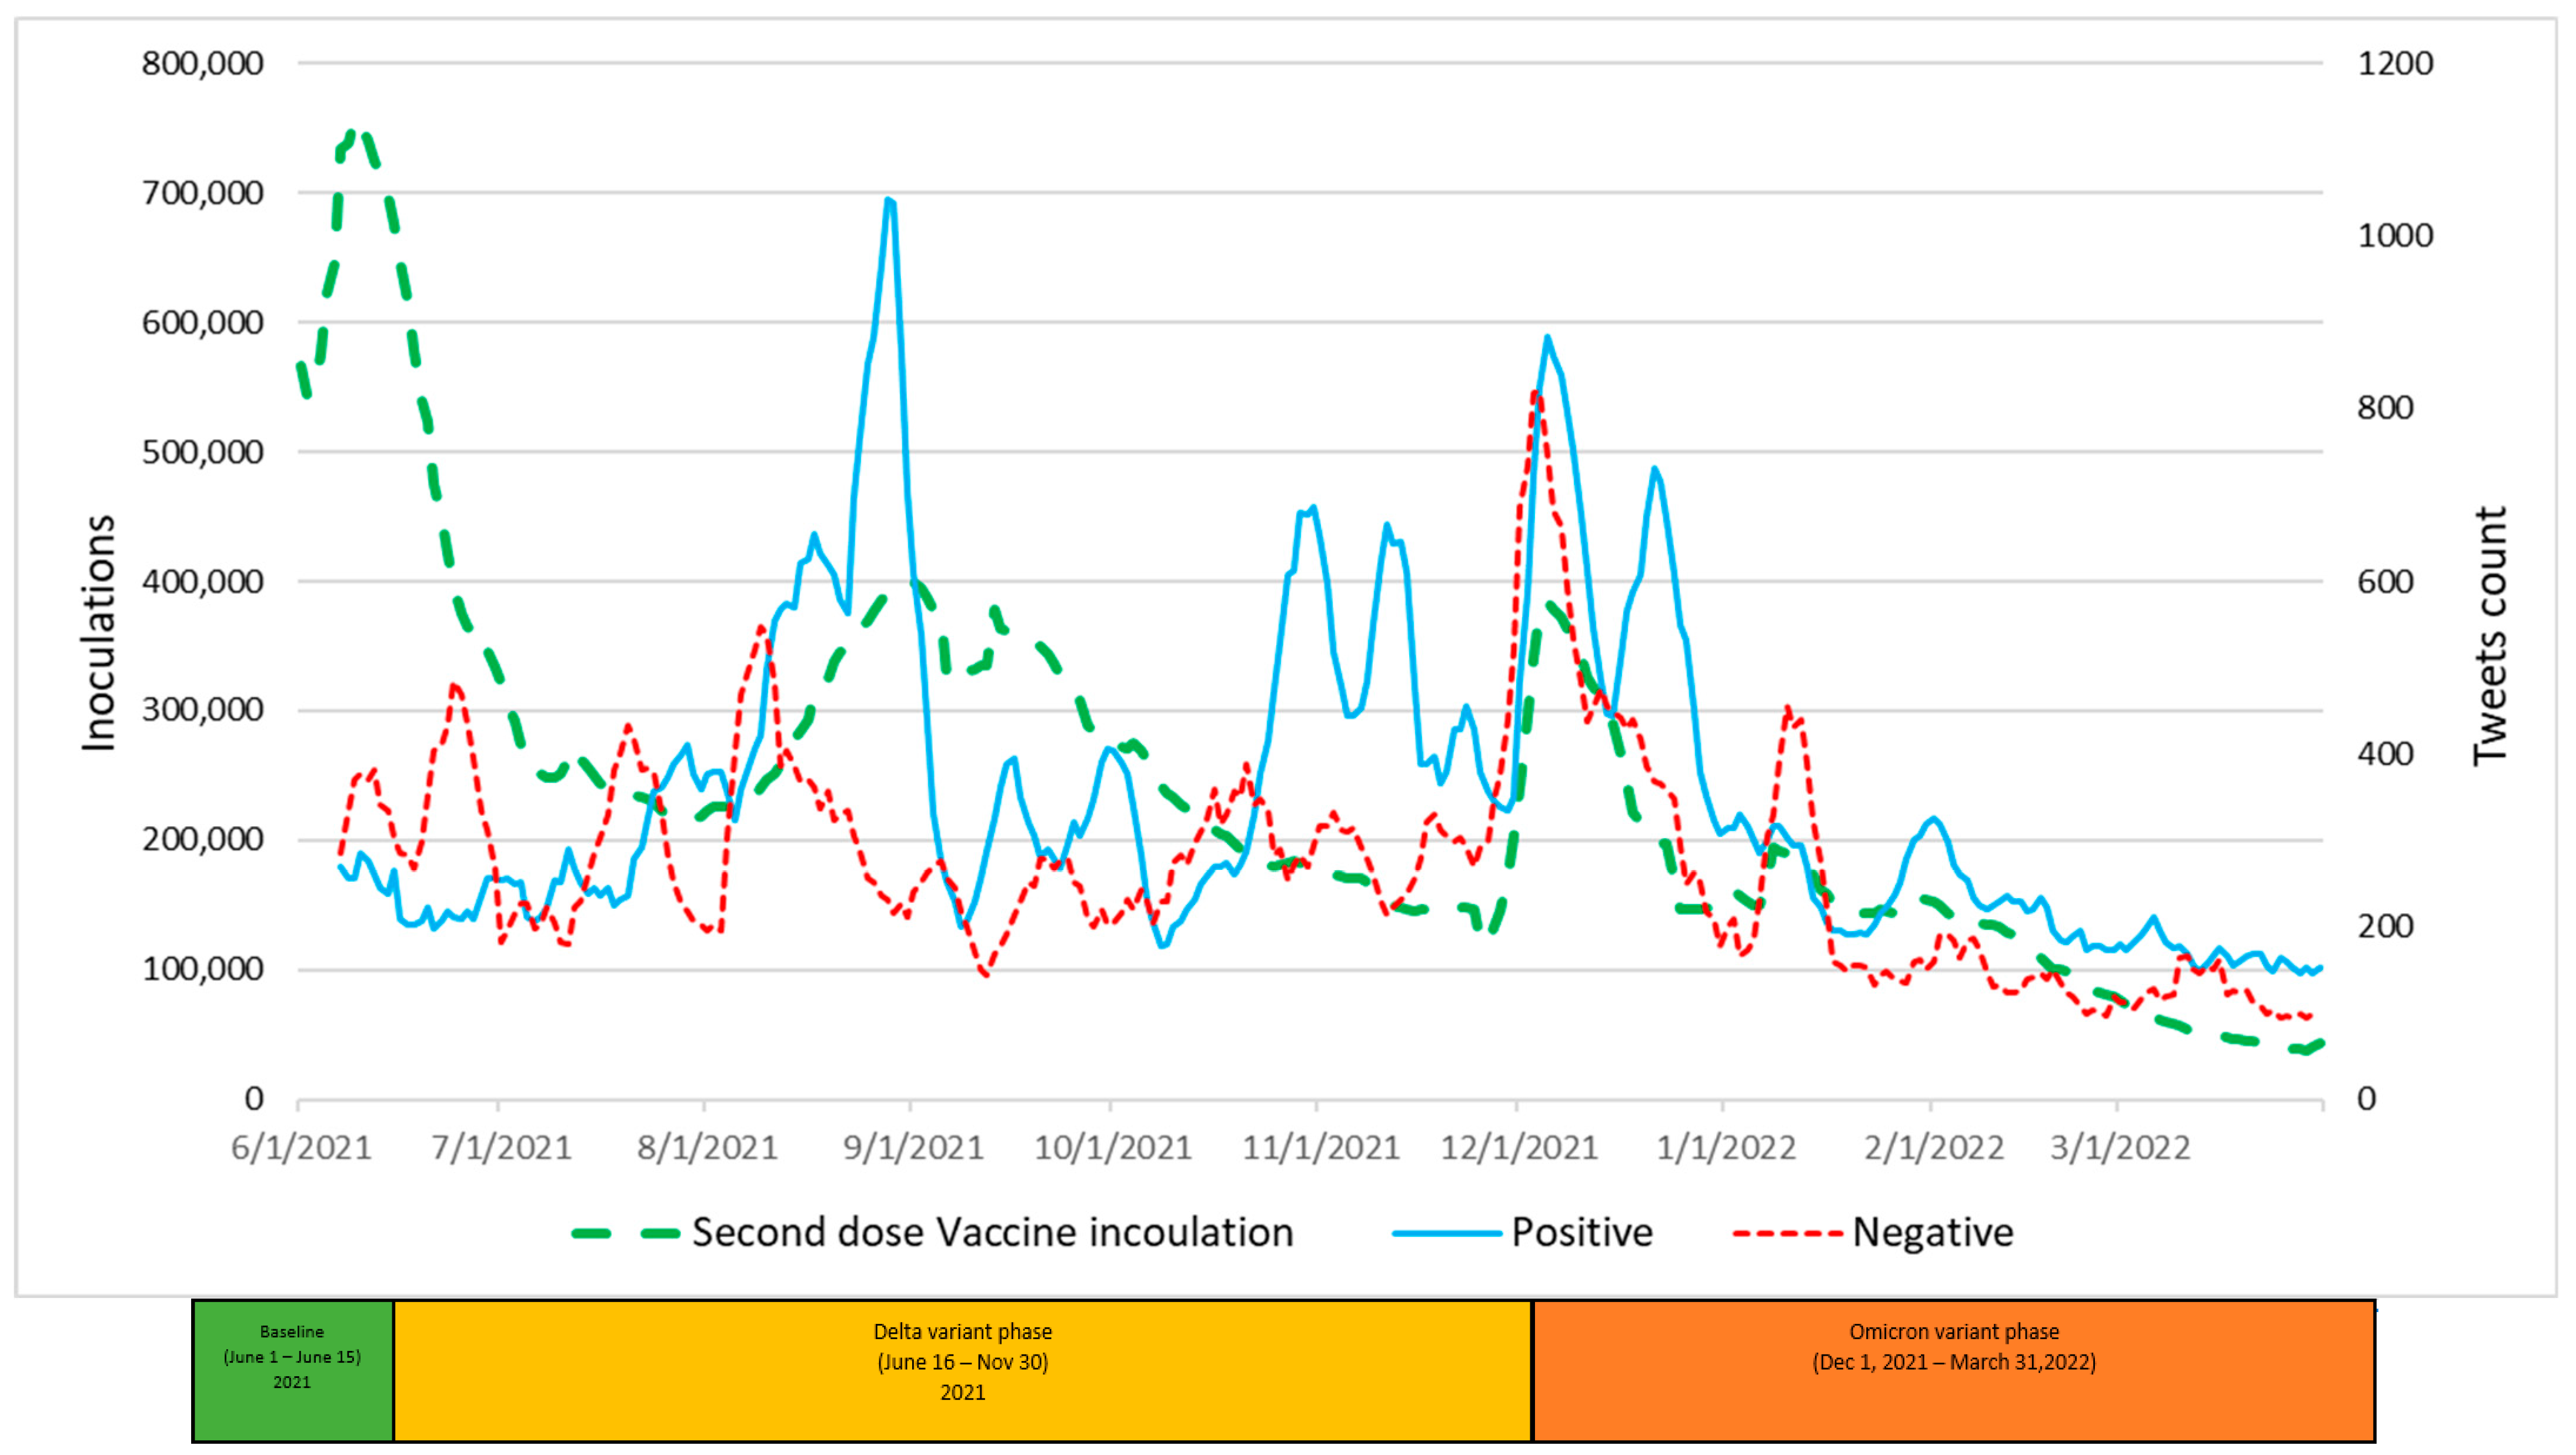Click the yellow Delta variant phase box
The image size is (2576, 1455).
[x=962, y=1370]
